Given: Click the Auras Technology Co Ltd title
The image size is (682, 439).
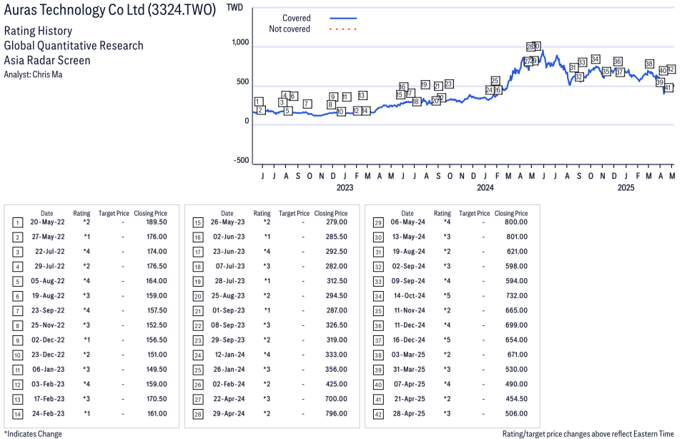Looking at the screenshot, I should pyautogui.click(x=109, y=9).
